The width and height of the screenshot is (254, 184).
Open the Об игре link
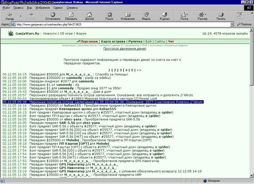[66, 34]
